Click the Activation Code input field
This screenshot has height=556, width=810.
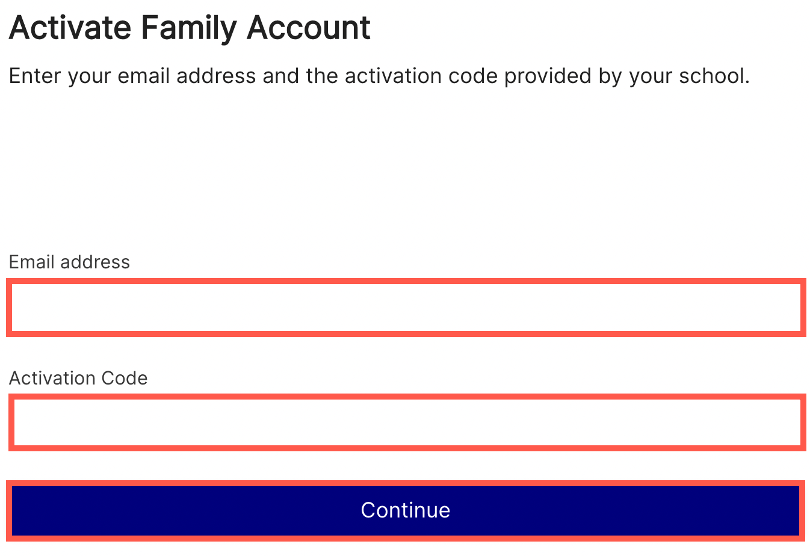(x=407, y=422)
